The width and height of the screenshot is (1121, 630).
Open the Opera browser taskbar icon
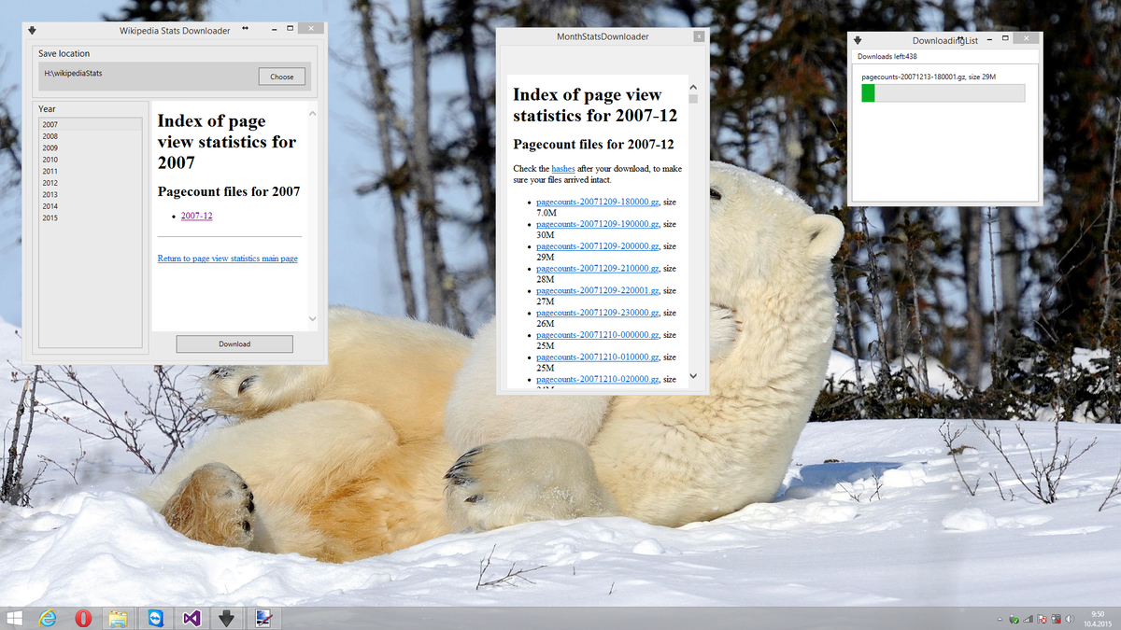point(83,618)
